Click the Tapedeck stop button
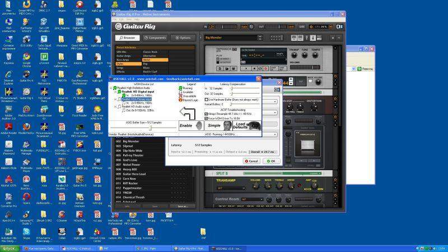Viewport: 448px width, 252px height. tap(254, 68)
